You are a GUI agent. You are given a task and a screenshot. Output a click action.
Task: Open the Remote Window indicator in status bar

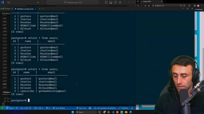click(2, 108)
